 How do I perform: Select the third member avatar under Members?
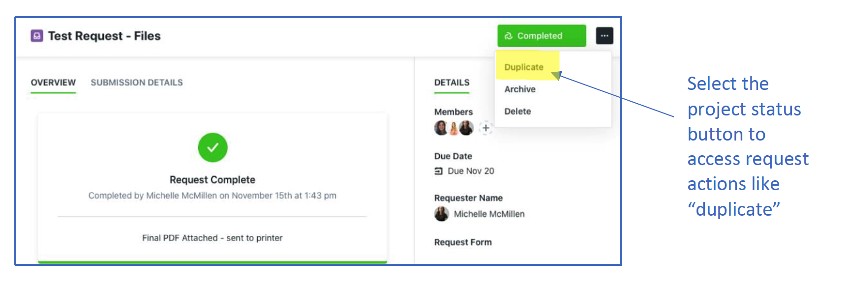click(466, 128)
